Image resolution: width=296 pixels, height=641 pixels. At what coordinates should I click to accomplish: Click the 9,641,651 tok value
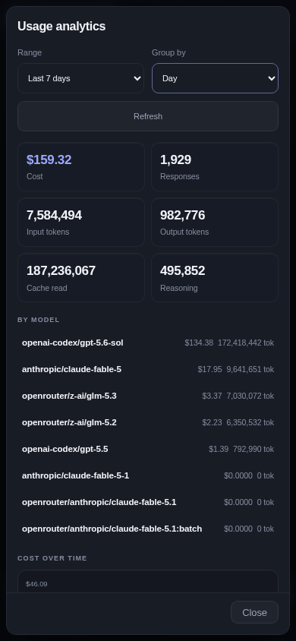[250, 369]
